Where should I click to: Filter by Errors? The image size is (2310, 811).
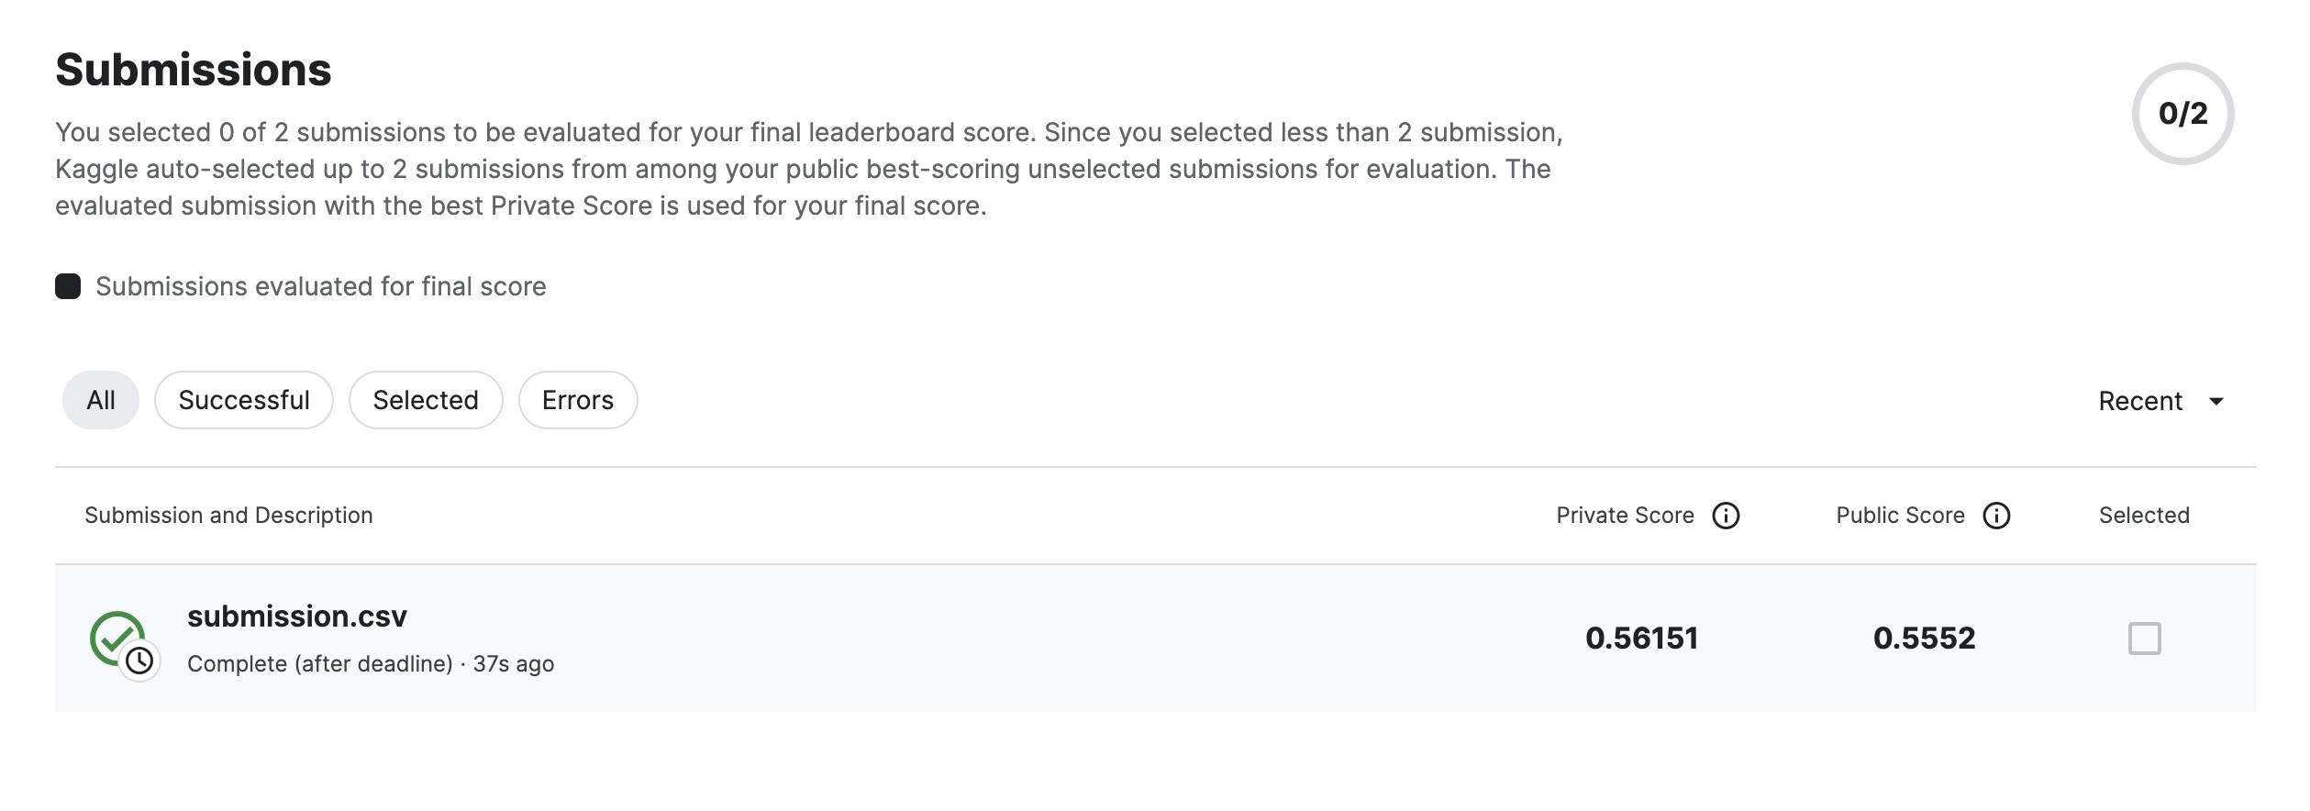(x=578, y=400)
